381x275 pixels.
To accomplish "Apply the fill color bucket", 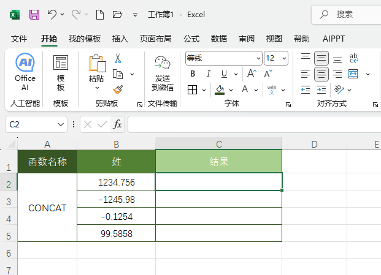I will (x=220, y=90).
